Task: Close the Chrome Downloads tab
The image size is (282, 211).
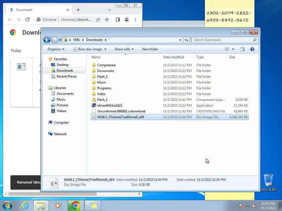Action: (x=68, y=10)
